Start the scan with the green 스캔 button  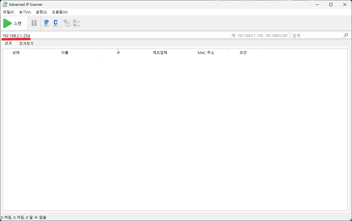(14, 23)
